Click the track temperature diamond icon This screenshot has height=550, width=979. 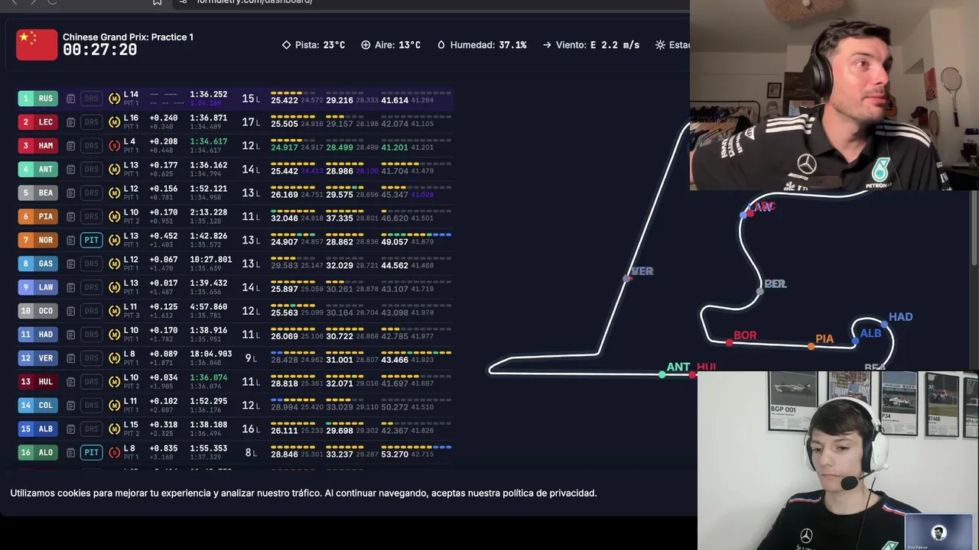[x=286, y=45]
